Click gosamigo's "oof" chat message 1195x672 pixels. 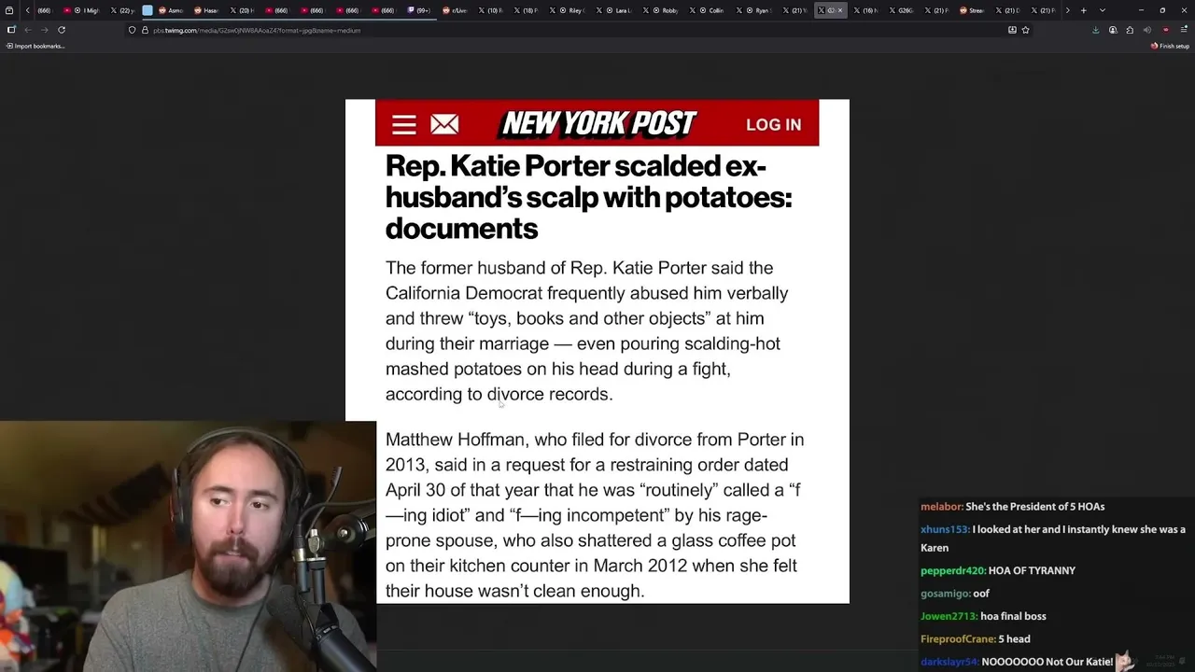(x=954, y=593)
